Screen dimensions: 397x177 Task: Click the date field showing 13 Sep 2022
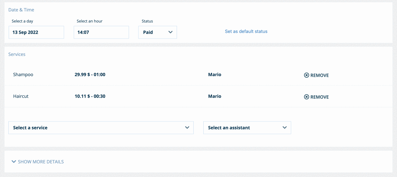point(36,32)
